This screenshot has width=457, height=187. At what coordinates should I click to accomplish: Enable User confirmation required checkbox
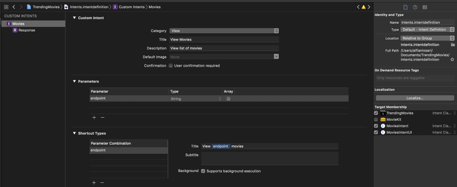pyautogui.click(x=170, y=66)
